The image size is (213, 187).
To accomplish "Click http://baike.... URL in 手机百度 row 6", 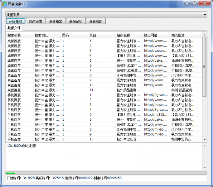I will pos(155,119).
